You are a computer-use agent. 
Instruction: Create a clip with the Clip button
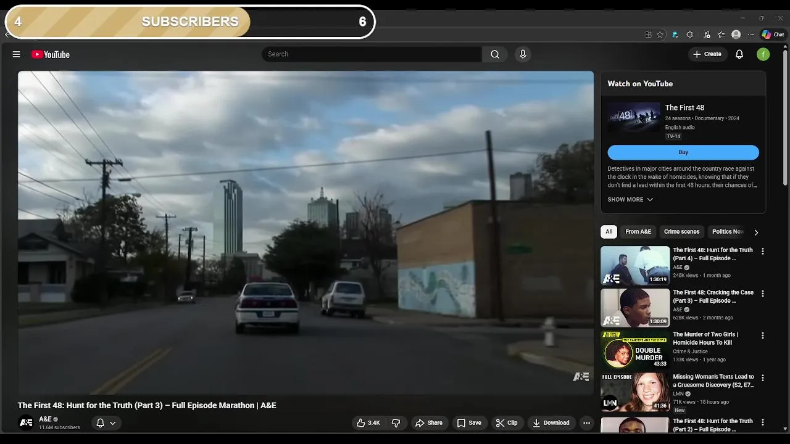point(507,423)
